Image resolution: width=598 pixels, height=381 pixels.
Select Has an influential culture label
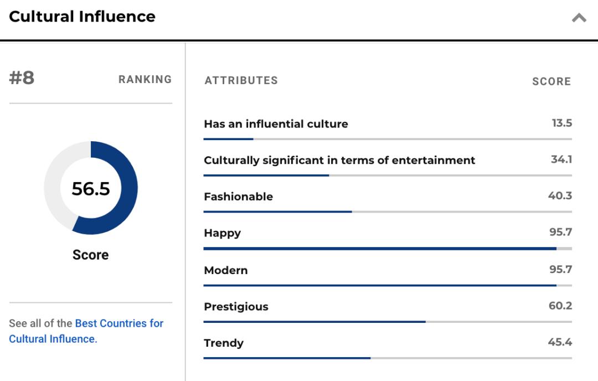pyautogui.click(x=276, y=124)
